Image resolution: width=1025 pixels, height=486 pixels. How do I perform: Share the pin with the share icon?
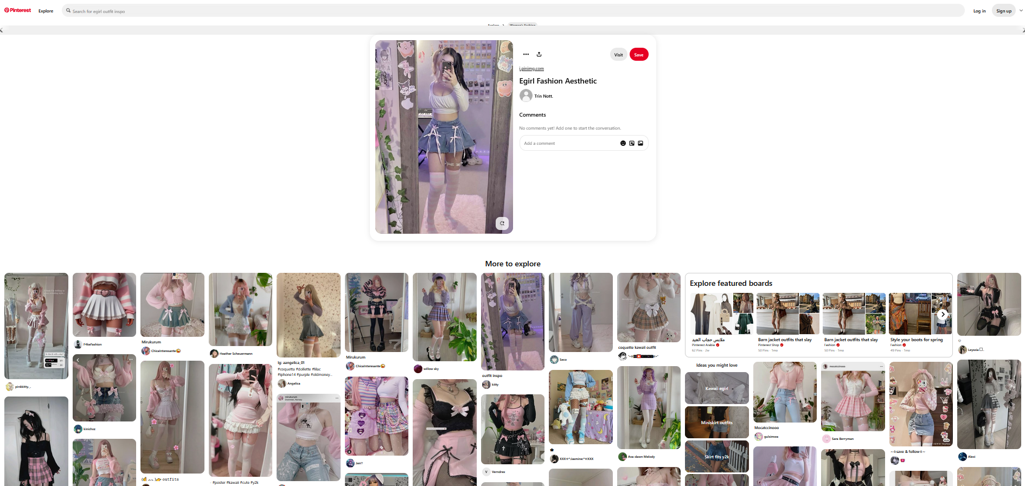pyautogui.click(x=539, y=54)
